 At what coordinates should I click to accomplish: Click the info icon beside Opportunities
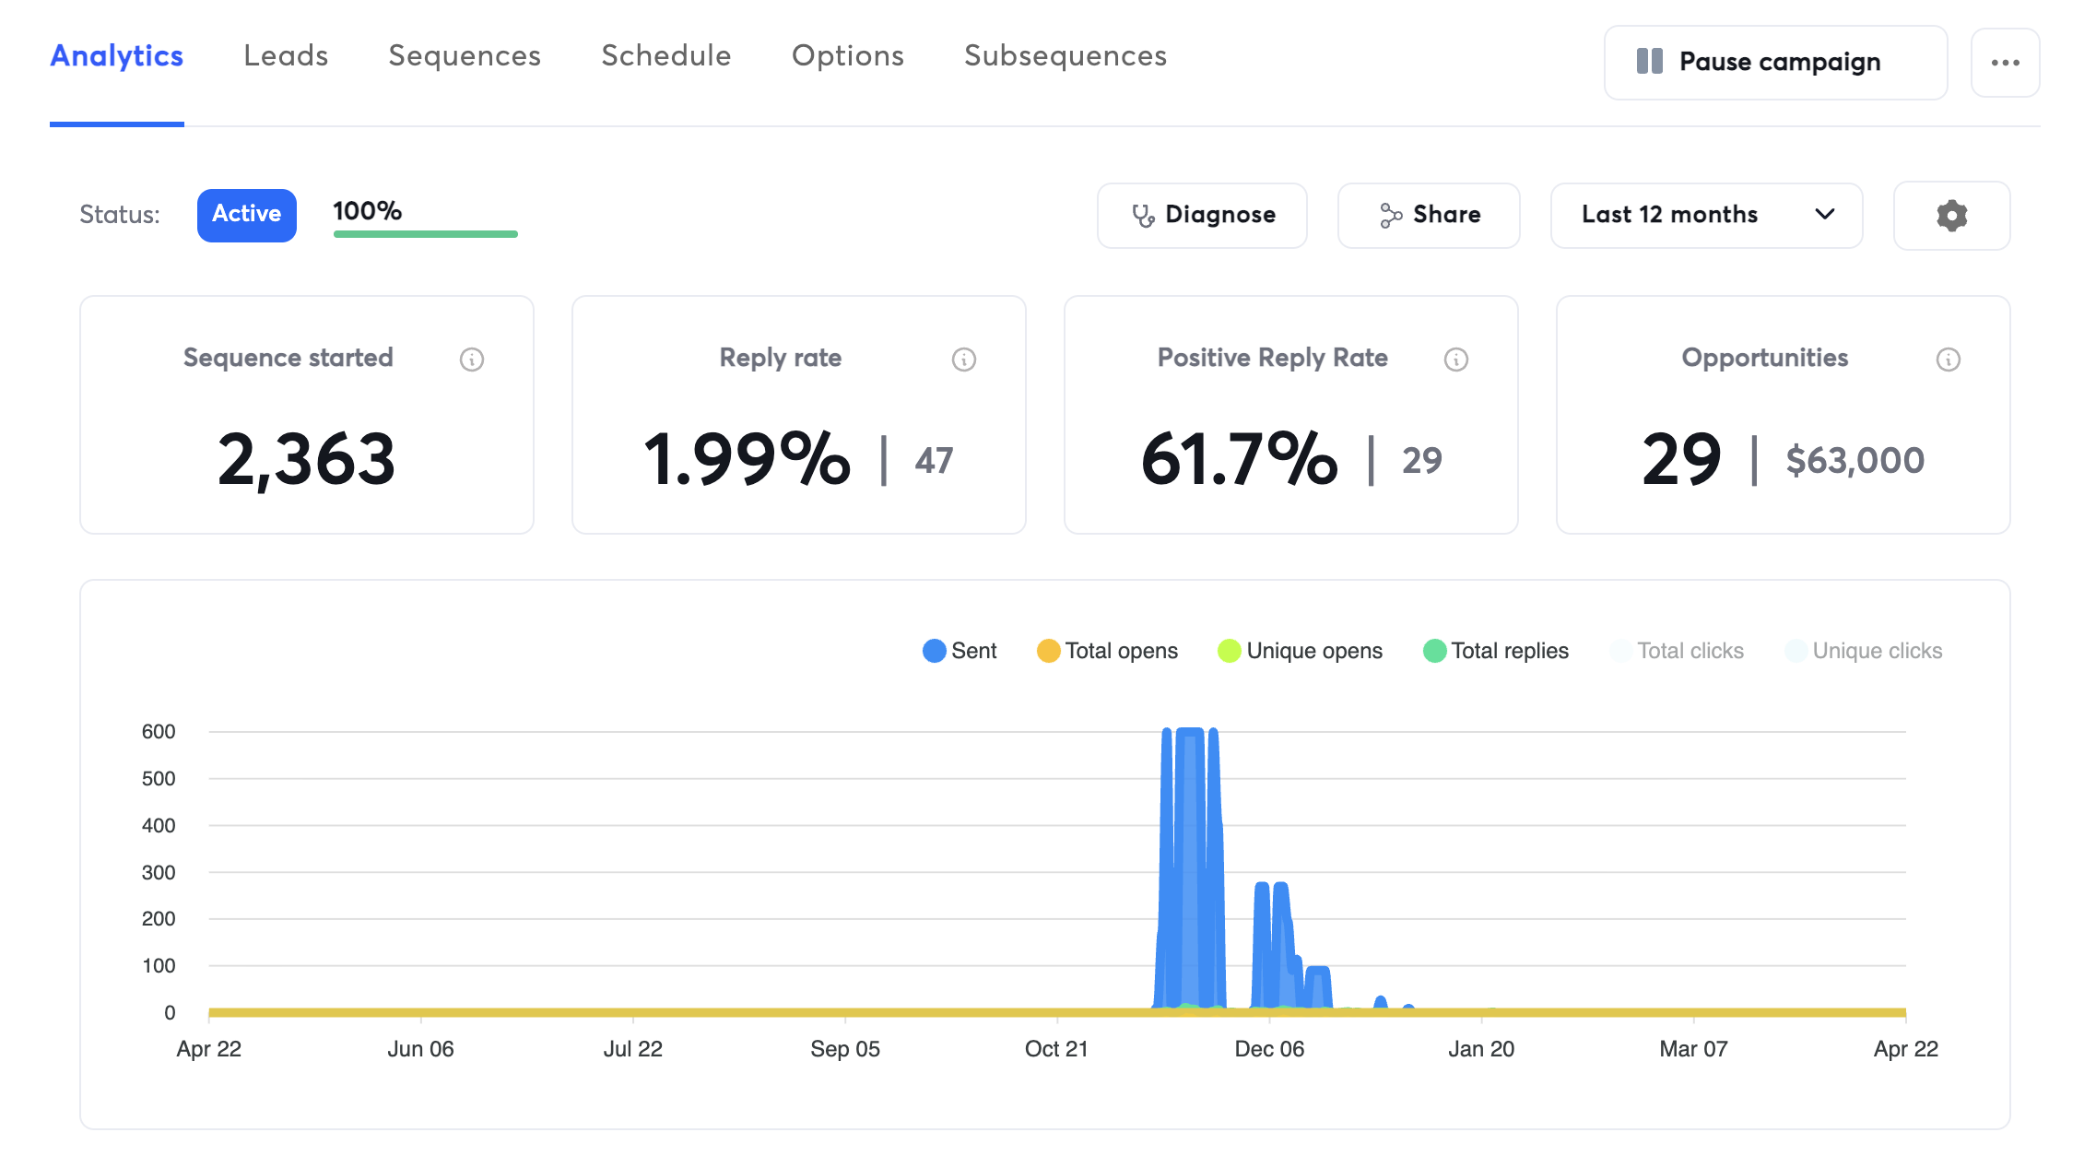1948,360
